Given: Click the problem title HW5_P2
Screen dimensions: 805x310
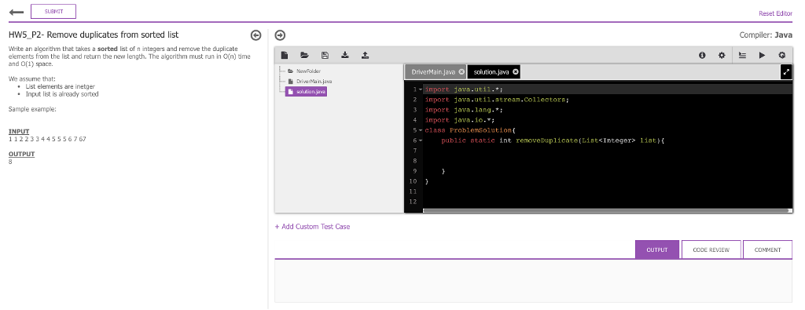Looking at the screenshot, I should click(94, 35).
